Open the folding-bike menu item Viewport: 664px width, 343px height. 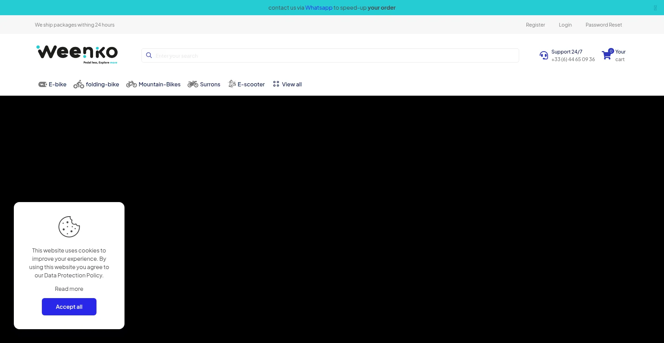coord(96,84)
